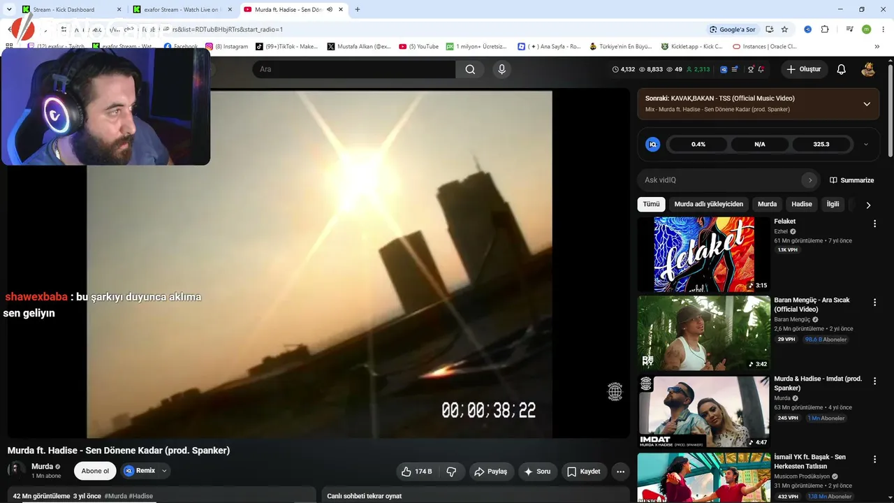Viewport: 894px width, 503px height.
Task: Like the video with thumbs-up
Action: (416, 472)
